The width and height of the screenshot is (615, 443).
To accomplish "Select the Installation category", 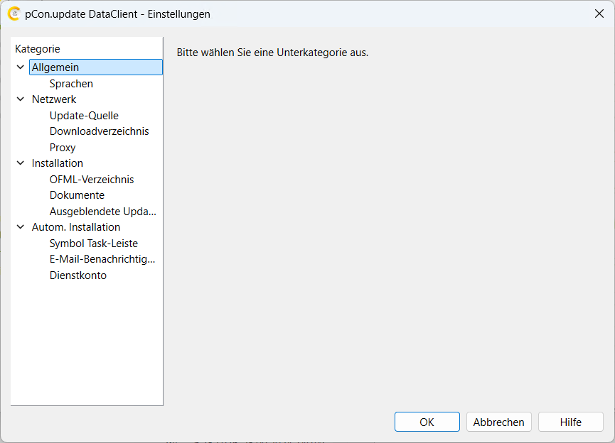I will point(58,163).
